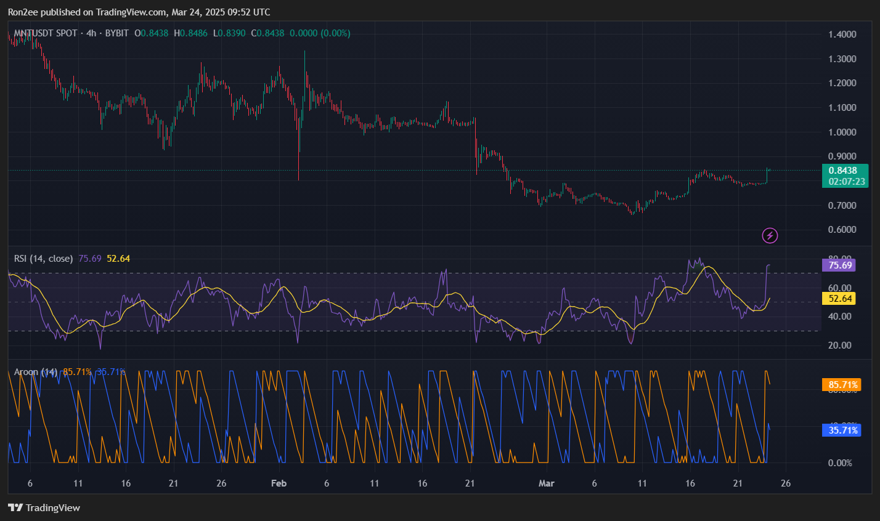Image resolution: width=880 pixels, height=521 pixels.
Task: Select the blue 35.71% Aroon Down tag
Action: [x=842, y=430]
